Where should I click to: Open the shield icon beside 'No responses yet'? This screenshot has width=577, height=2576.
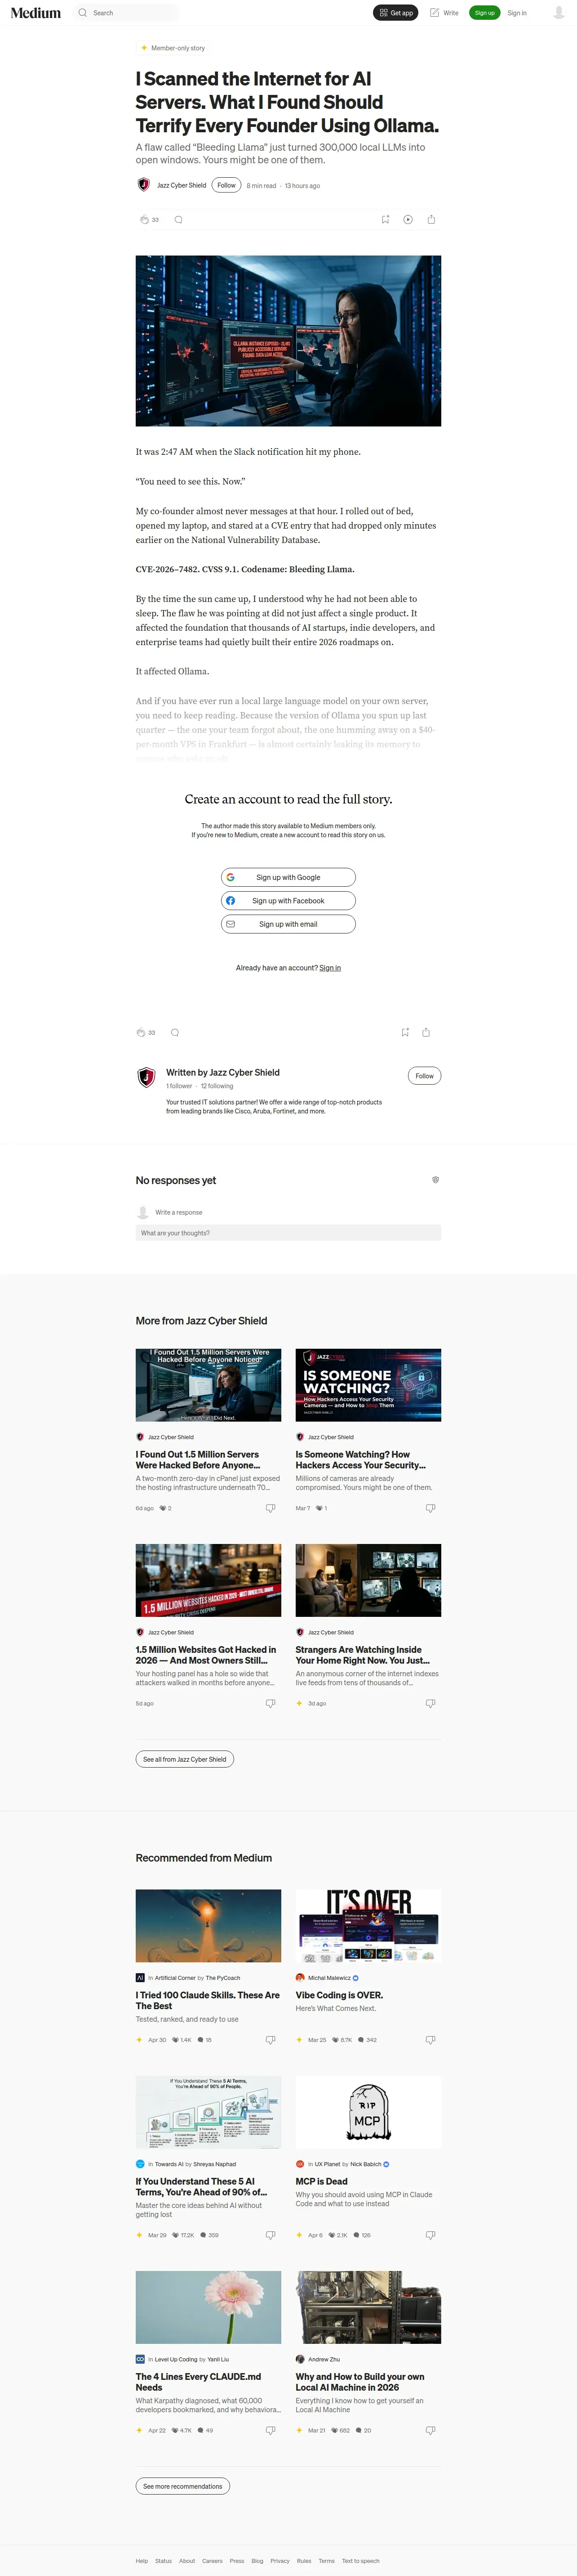[435, 1180]
